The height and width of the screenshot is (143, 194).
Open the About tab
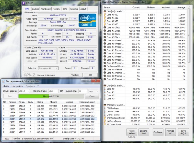[x=83, y=9]
